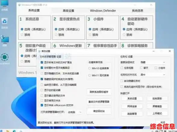Toggle 在标题栏中显示完整路径 checkbox
This screenshot has width=177, height=132.
point(42,68)
